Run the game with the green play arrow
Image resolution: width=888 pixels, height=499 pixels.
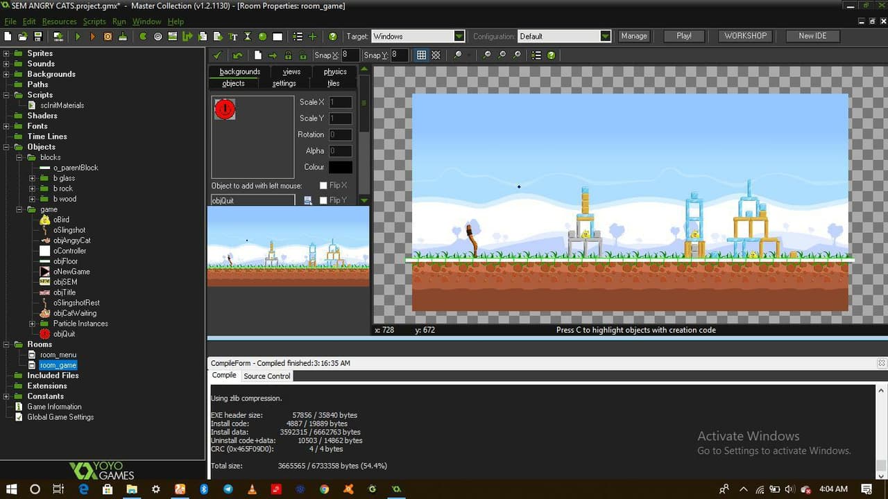click(78, 37)
